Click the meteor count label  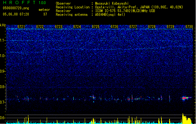(44, 10)
